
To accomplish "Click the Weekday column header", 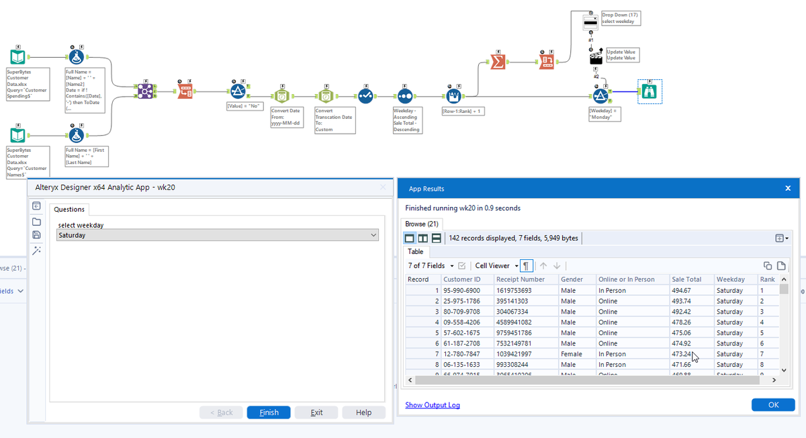I will 735,279.
